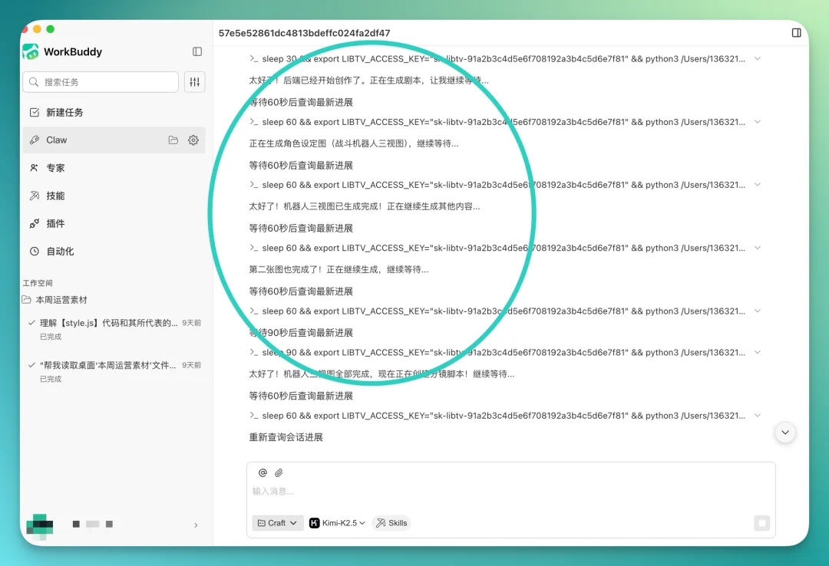Toggle the left sidebar collapse control
This screenshot has height=566, width=829.
click(x=197, y=51)
